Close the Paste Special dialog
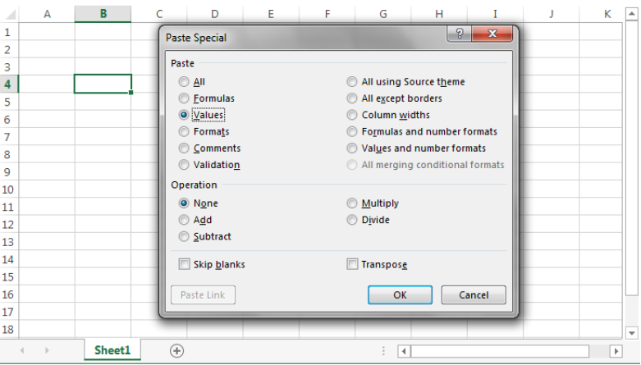 pos(492,34)
